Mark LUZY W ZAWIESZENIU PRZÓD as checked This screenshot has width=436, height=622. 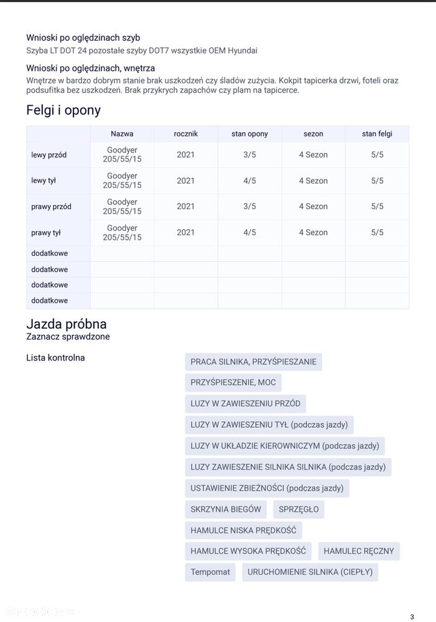[x=245, y=403]
